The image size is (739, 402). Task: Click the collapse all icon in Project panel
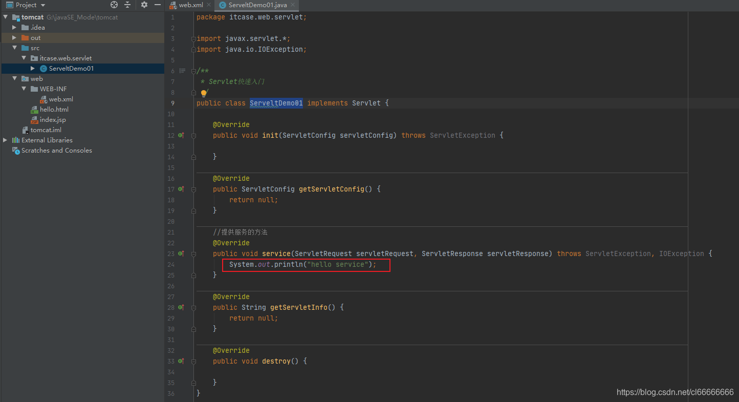click(x=127, y=5)
